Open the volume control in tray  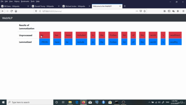pyautogui.click(x=159, y=102)
